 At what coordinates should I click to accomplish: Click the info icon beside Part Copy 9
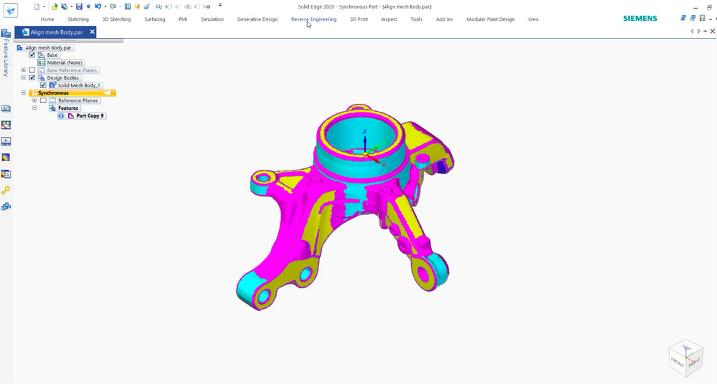pos(61,115)
